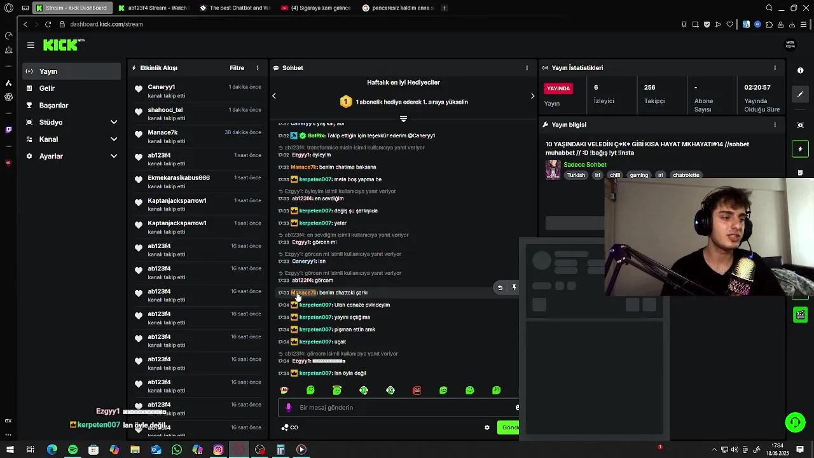Open the info icon in right rail
Image resolution: width=814 pixels, height=458 pixels.
tap(801, 71)
